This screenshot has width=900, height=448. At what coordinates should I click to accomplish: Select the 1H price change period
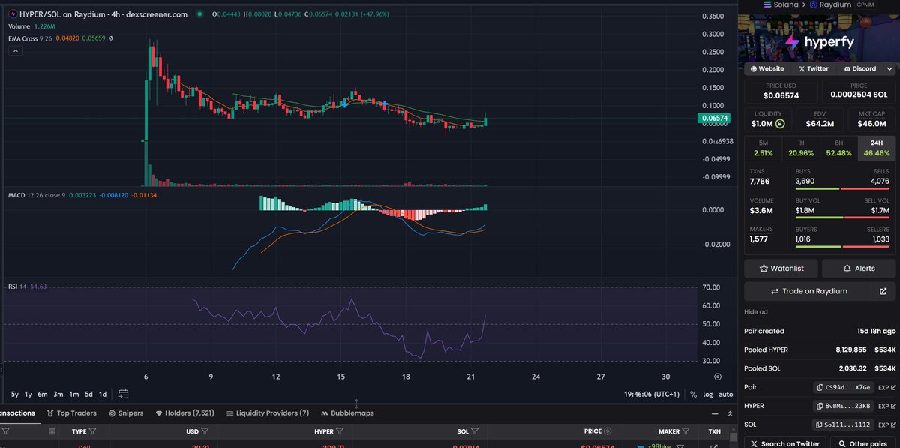[x=800, y=148]
